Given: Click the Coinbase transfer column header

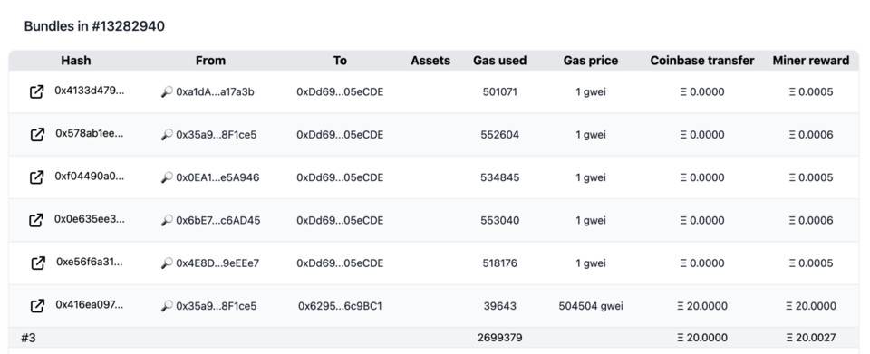Looking at the screenshot, I should 701,61.
